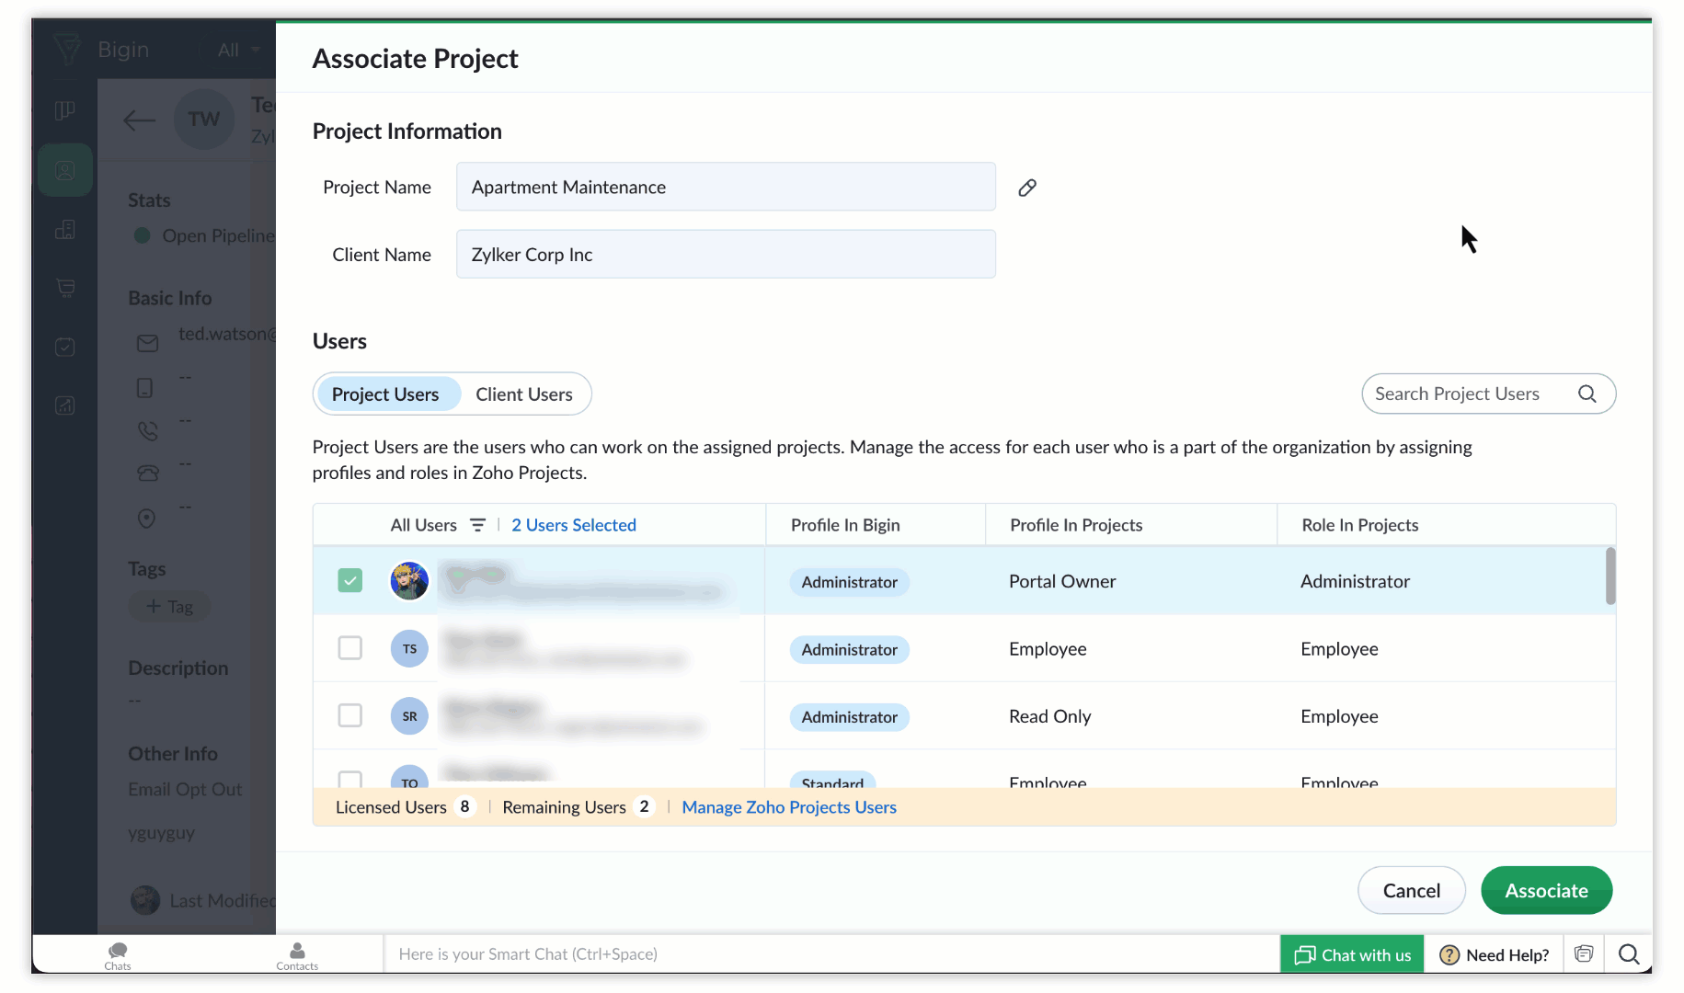Click the mobile phone icon in Basic Info

coord(145,388)
